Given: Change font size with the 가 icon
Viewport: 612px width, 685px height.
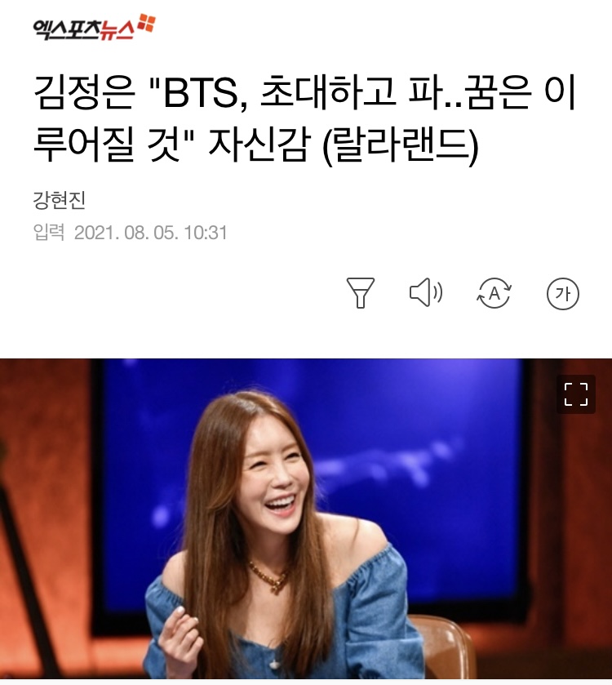Looking at the screenshot, I should click(x=563, y=294).
